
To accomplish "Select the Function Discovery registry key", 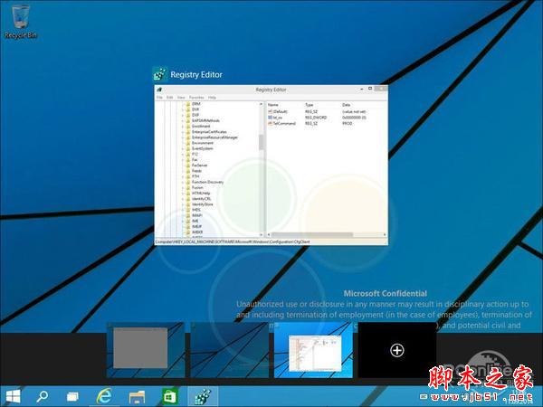I will (208, 182).
